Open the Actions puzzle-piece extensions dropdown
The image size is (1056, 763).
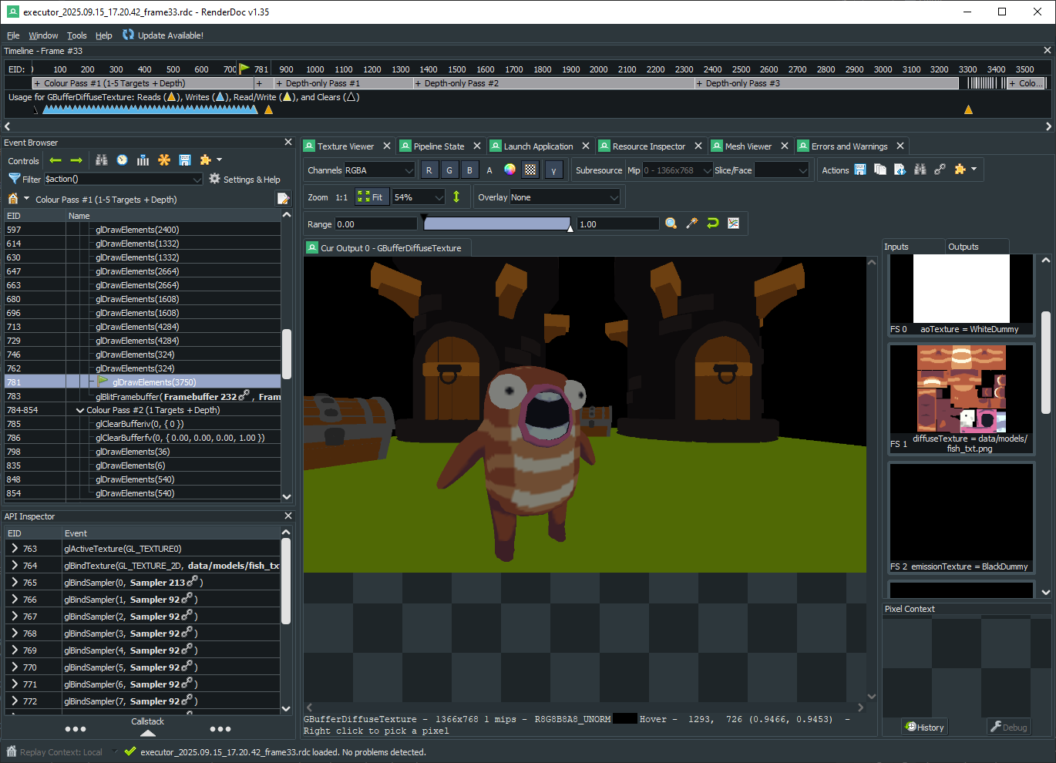coord(966,170)
